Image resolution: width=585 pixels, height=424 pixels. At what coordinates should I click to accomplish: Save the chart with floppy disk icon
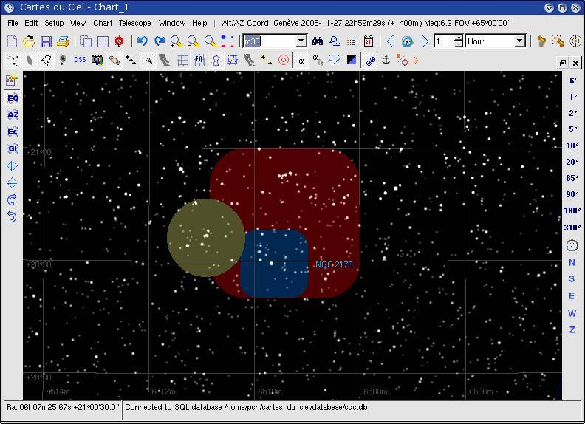click(46, 41)
